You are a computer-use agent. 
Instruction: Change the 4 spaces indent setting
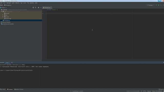[x=149, y=91]
